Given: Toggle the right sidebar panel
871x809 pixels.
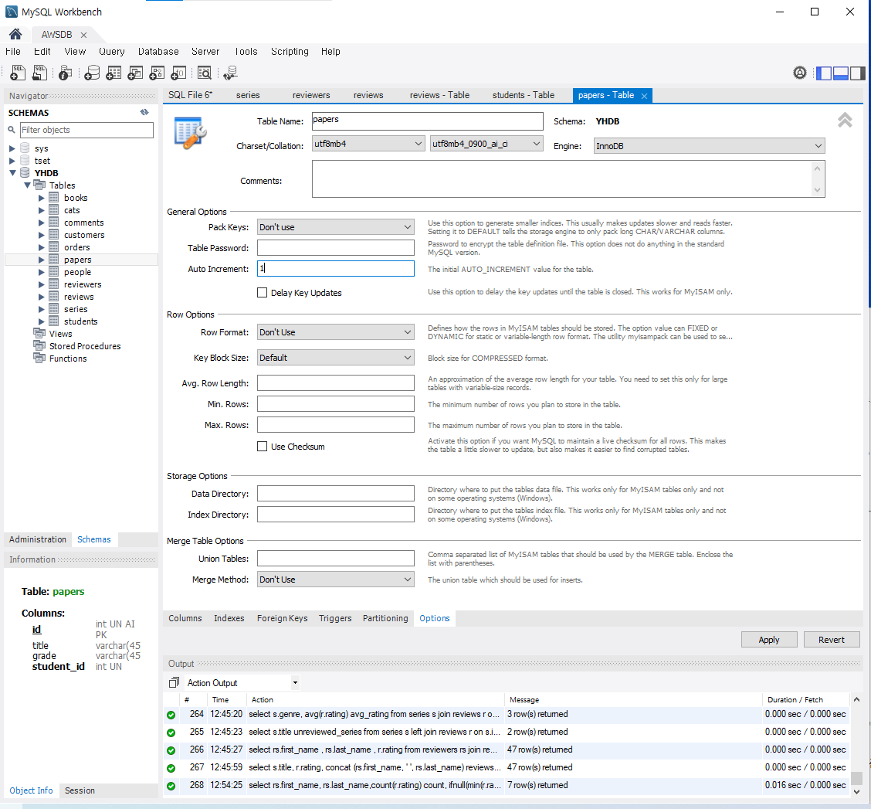Looking at the screenshot, I should [858, 73].
